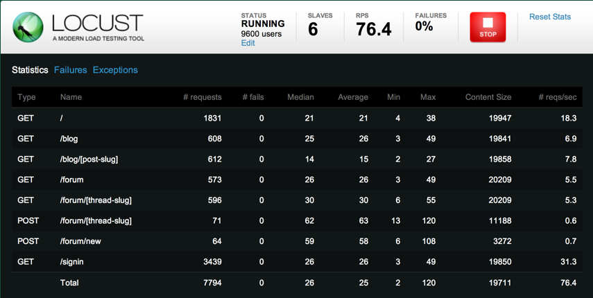
Task: Sort table by Type column header
Action: click(26, 97)
